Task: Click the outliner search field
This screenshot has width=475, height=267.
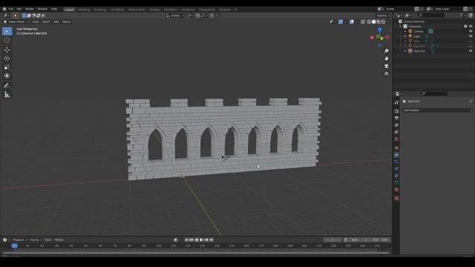Action: click(431, 15)
